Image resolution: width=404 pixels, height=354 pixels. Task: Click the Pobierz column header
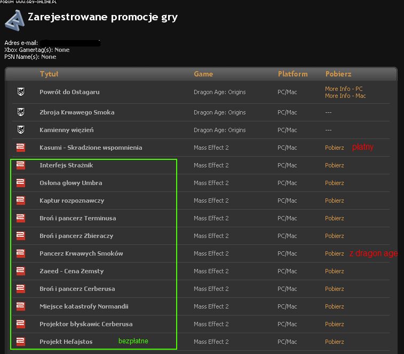pos(338,74)
